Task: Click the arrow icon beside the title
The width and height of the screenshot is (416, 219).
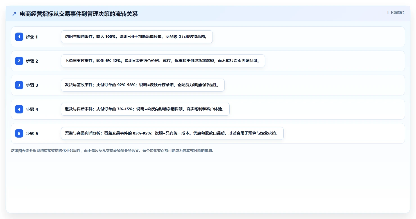Action: (x=14, y=14)
